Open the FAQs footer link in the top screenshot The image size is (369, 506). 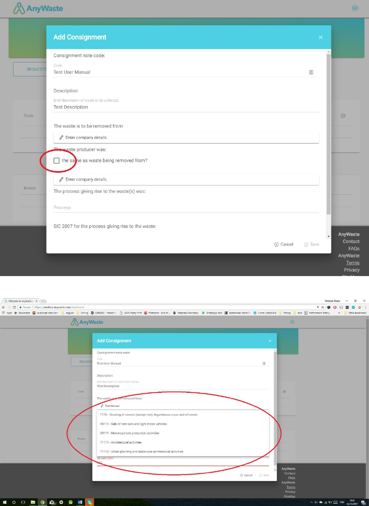(x=354, y=248)
